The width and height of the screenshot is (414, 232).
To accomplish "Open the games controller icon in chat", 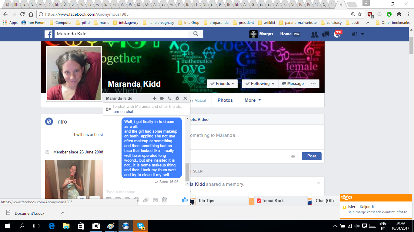I will (x=155, y=200).
